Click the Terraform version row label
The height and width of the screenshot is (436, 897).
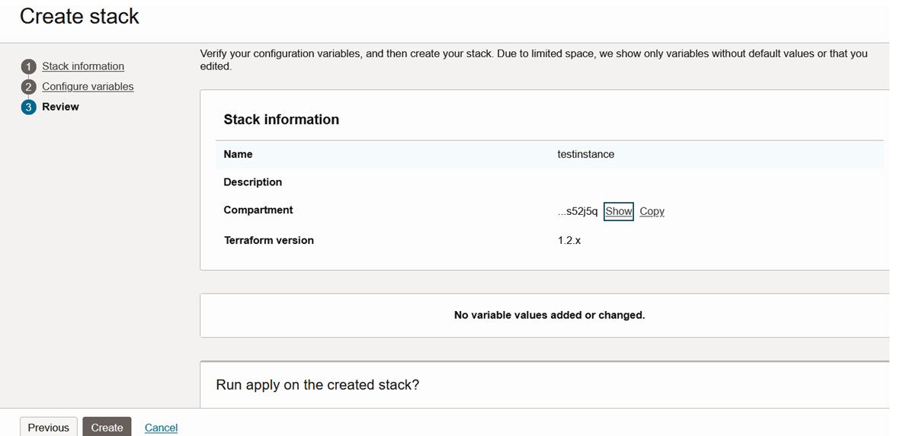click(x=269, y=240)
